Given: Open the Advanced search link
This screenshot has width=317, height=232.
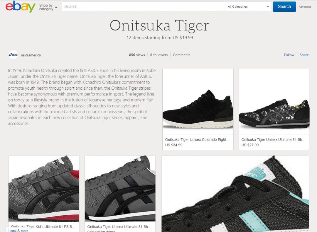Looking at the screenshot, I should click(305, 7).
